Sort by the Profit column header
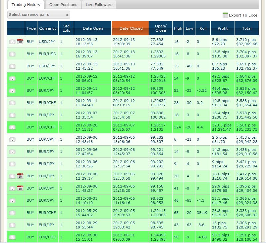 click(223, 28)
